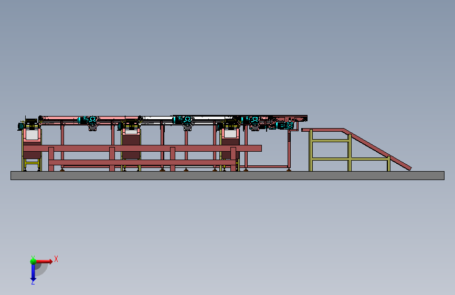The height and width of the screenshot is (295, 455).
Task: Select the lower long red horizontal guard beam
Action: click(142, 163)
